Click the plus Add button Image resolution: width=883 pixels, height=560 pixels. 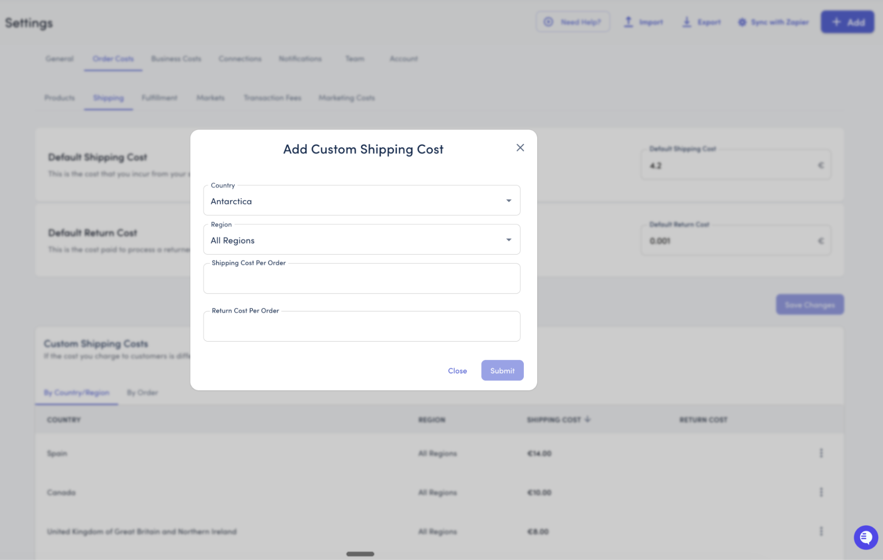tap(847, 22)
